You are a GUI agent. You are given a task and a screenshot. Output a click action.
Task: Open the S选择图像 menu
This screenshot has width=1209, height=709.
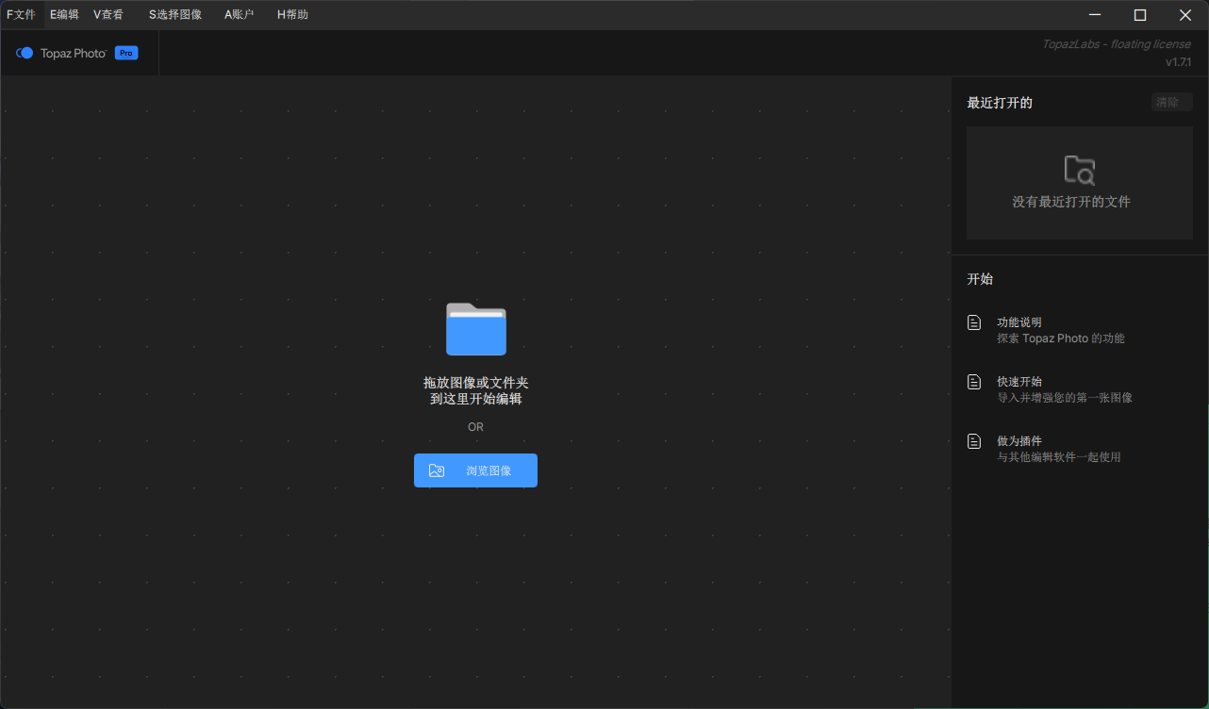point(175,15)
